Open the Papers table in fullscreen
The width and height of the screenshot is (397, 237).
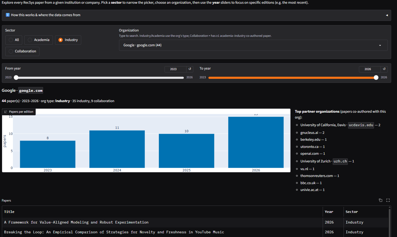click(388, 200)
